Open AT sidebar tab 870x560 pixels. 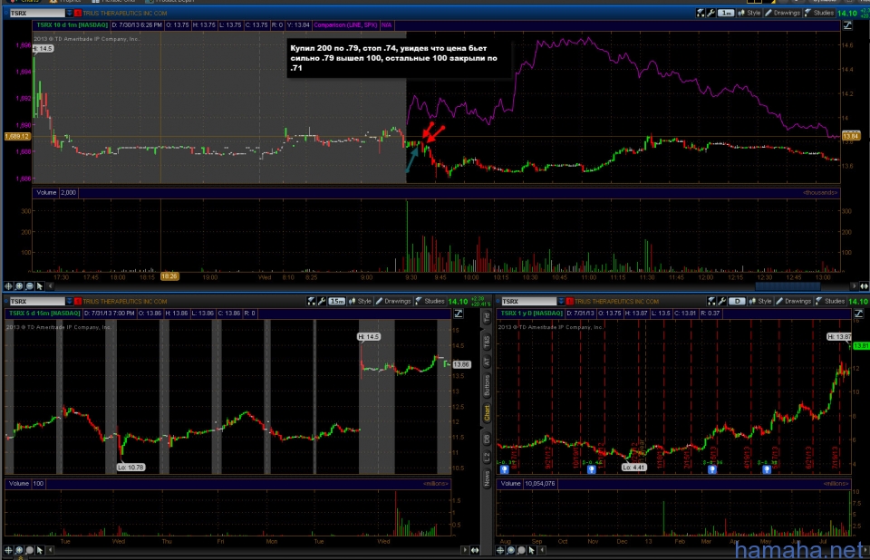point(487,362)
